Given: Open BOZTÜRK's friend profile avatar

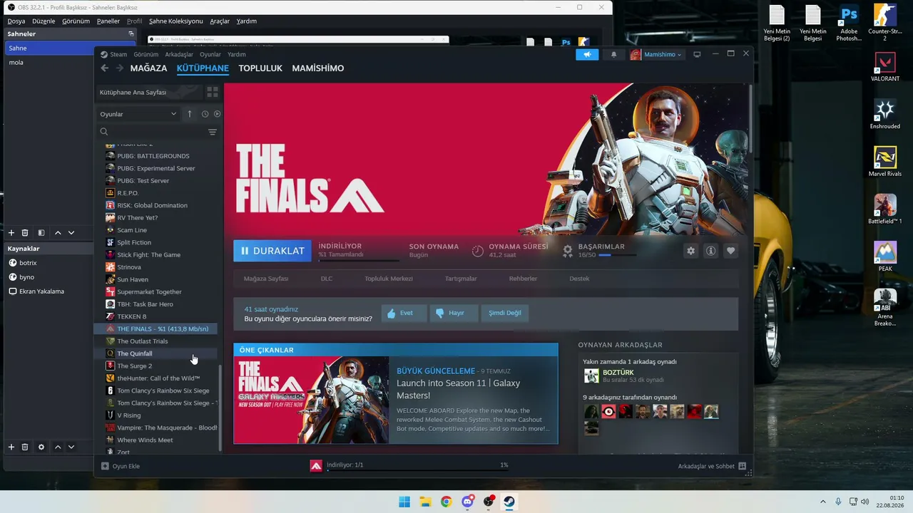Looking at the screenshot, I should (591, 376).
